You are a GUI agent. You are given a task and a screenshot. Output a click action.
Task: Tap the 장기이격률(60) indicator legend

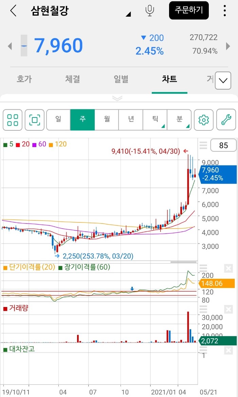tap(84, 267)
